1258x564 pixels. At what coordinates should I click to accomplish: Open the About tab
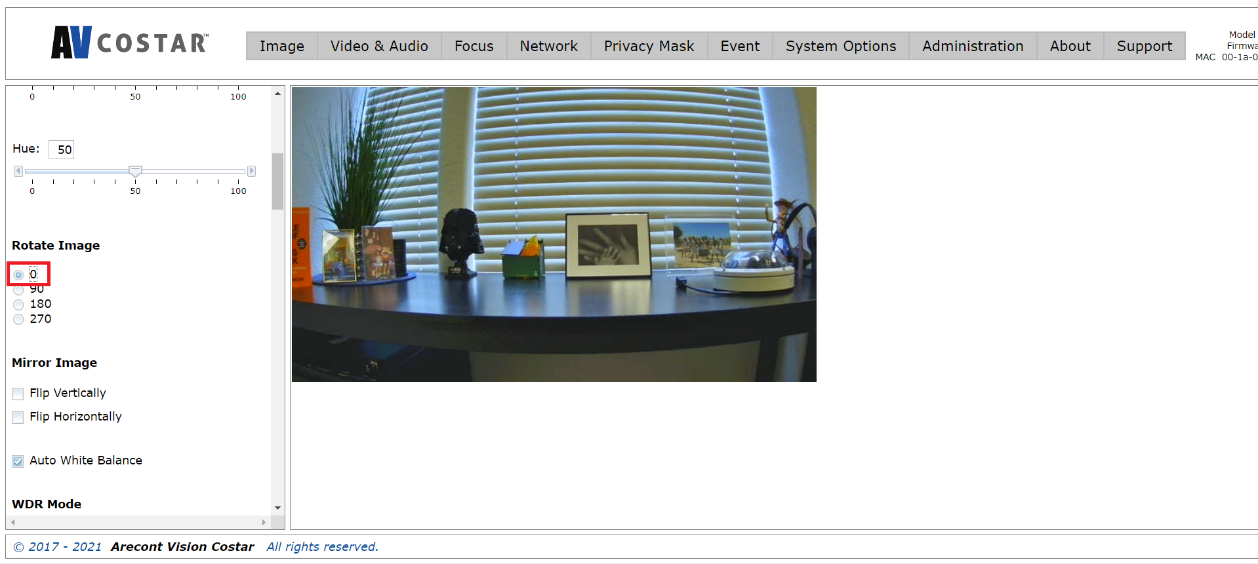[x=1070, y=46]
